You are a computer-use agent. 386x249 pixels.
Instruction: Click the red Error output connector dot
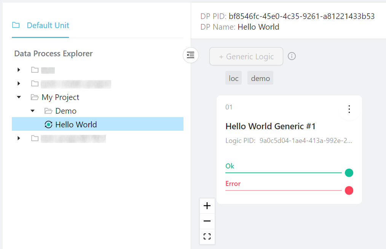[x=349, y=190]
